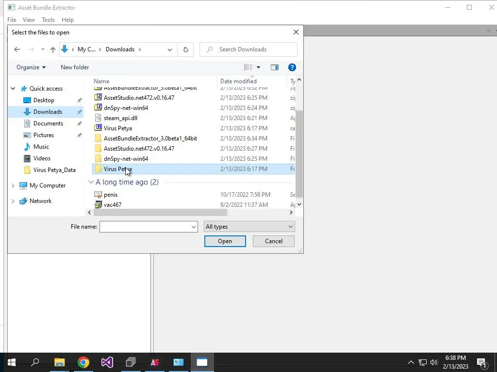Open view options dropdown arrow
This screenshot has height=372, width=497.
[x=258, y=67]
